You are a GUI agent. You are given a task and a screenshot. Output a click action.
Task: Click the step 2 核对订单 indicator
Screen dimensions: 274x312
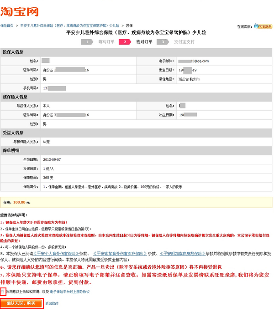pos(137,41)
